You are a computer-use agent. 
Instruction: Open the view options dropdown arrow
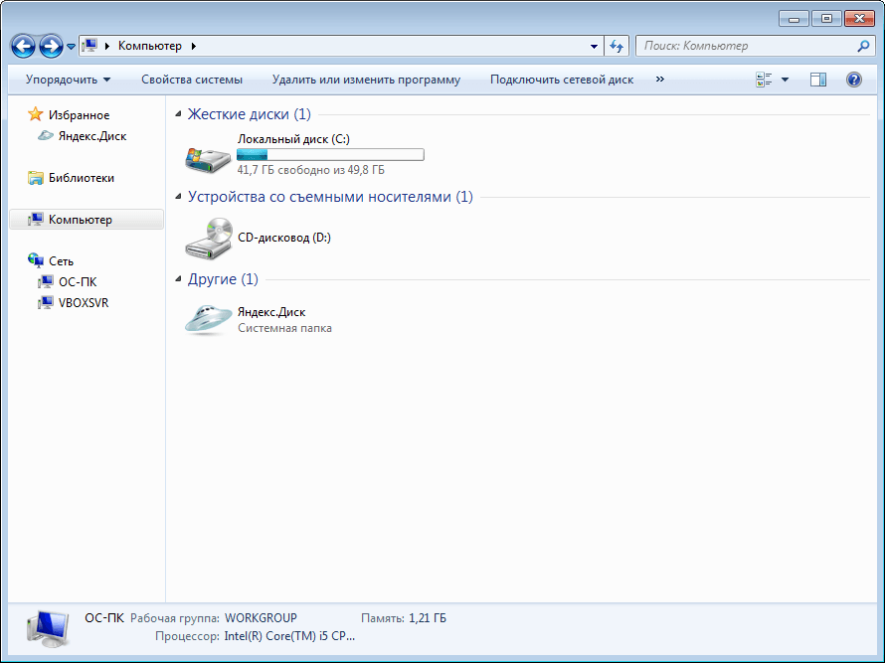[785, 80]
